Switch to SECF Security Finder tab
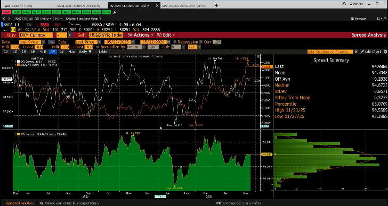 pyautogui.click(x=18, y=5)
